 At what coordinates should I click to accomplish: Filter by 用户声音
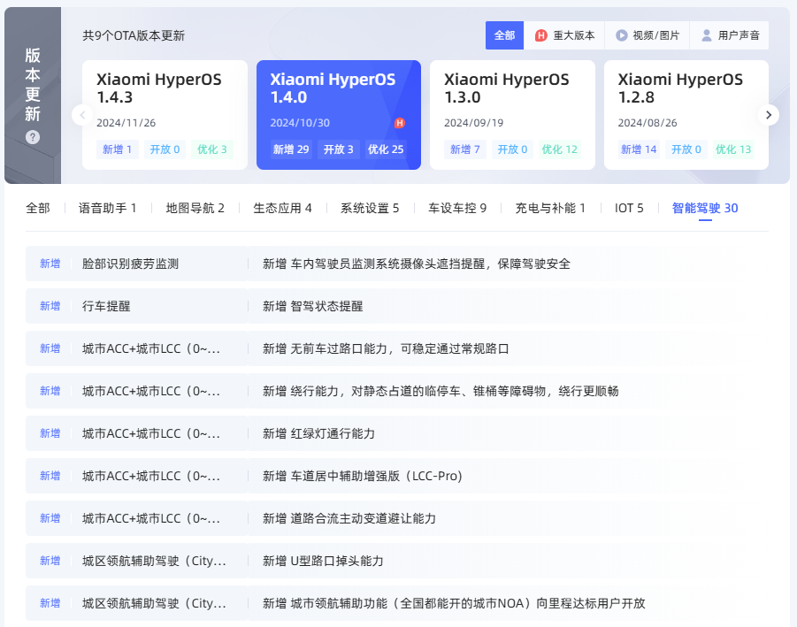[x=730, y=35]
